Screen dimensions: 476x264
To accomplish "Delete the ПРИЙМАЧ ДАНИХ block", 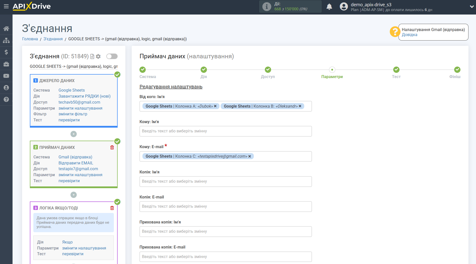I will click(x=112, y=147).
